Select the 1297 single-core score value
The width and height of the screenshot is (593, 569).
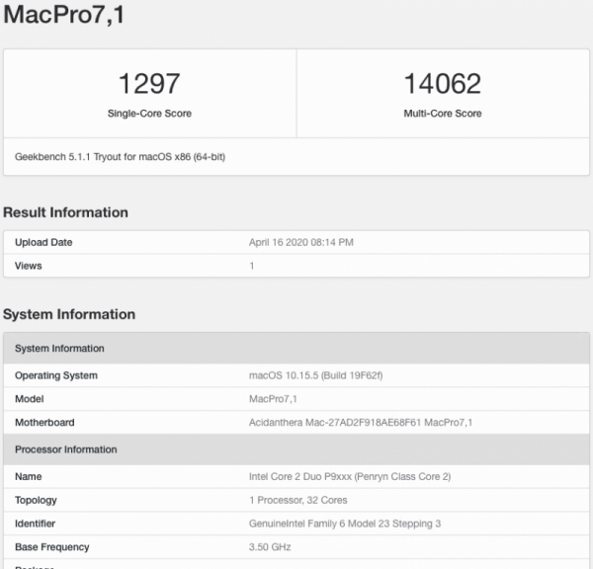[x=149, y=83]
